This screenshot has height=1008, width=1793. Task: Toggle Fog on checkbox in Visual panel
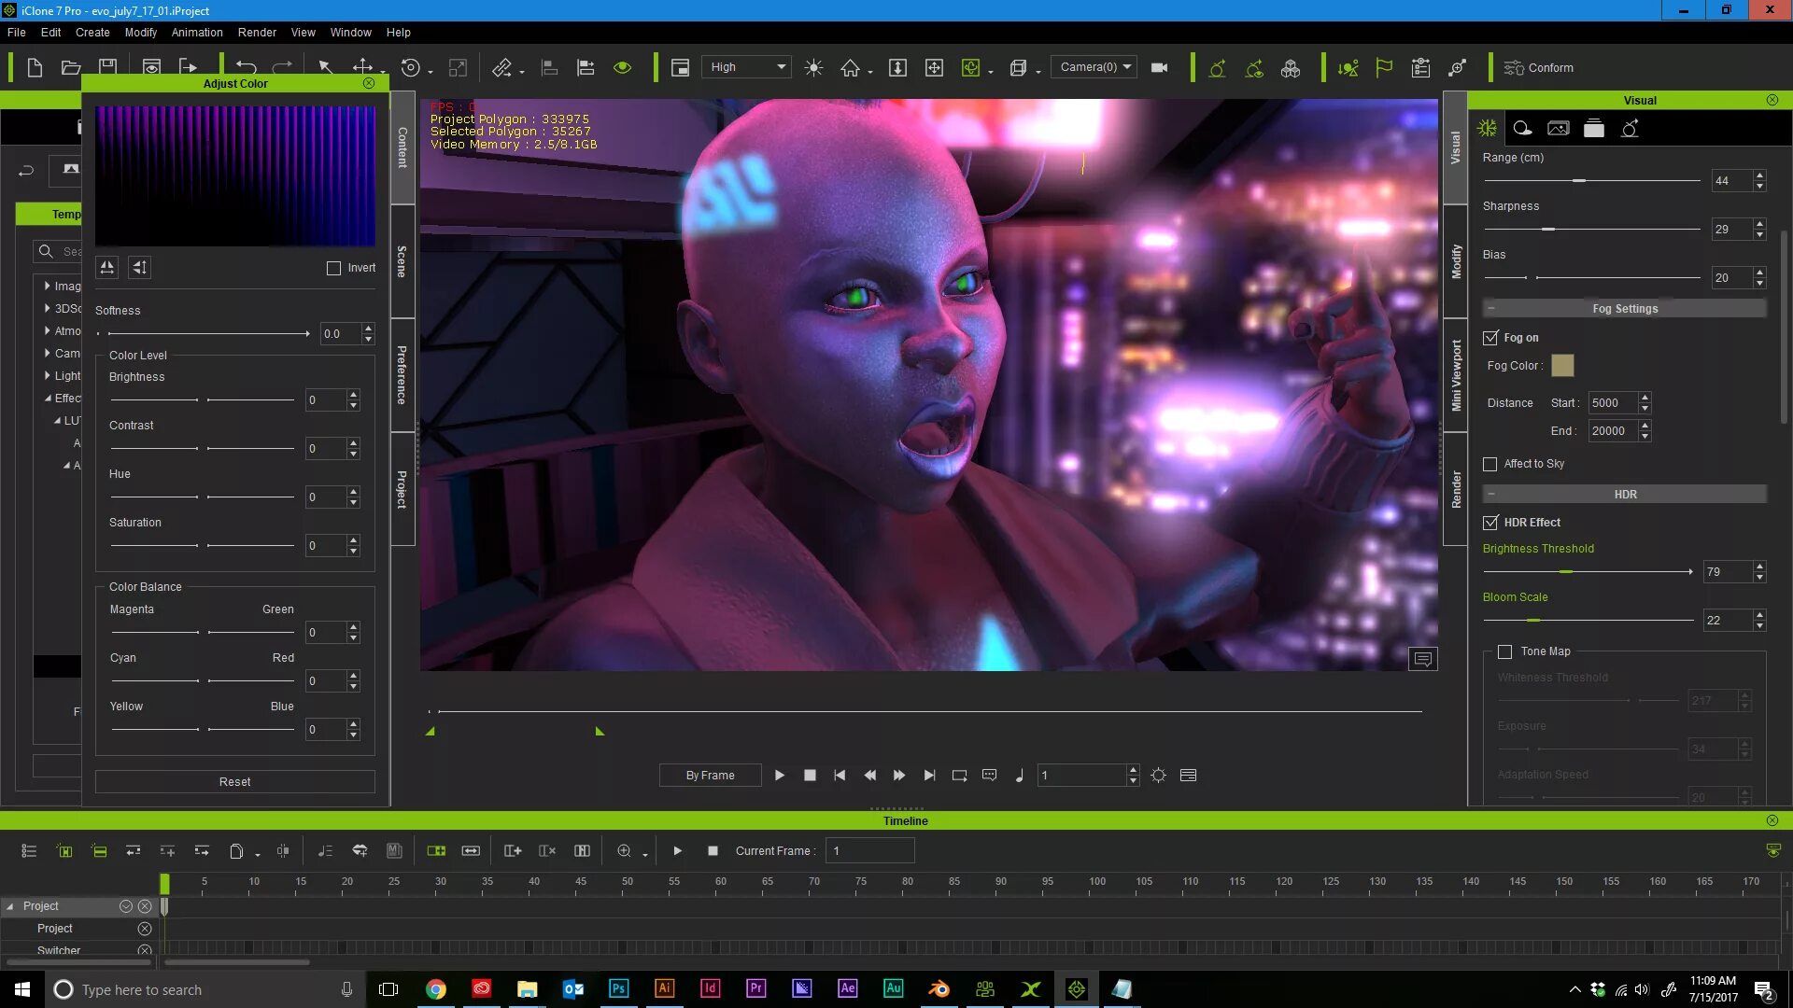(1491, 336)
